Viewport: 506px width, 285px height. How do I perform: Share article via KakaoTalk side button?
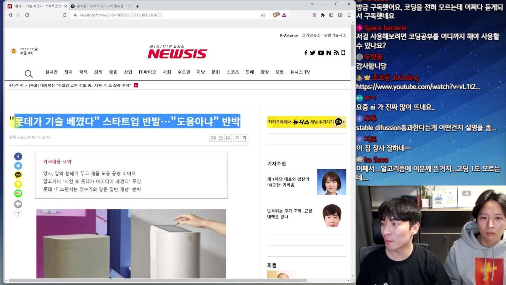pos(18,175)
